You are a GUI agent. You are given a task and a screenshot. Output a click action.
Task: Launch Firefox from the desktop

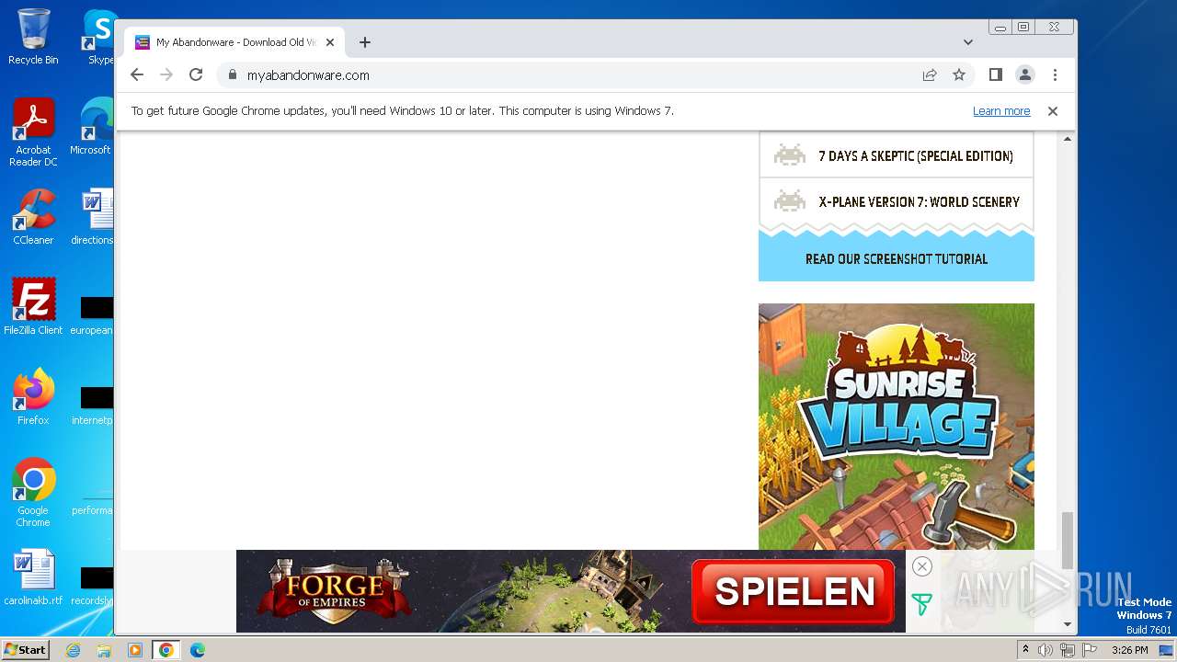click(x=33, y=396)
